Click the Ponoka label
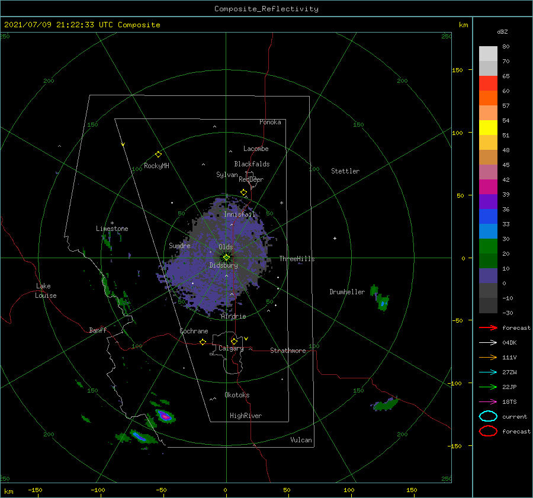 coord(270,122)
